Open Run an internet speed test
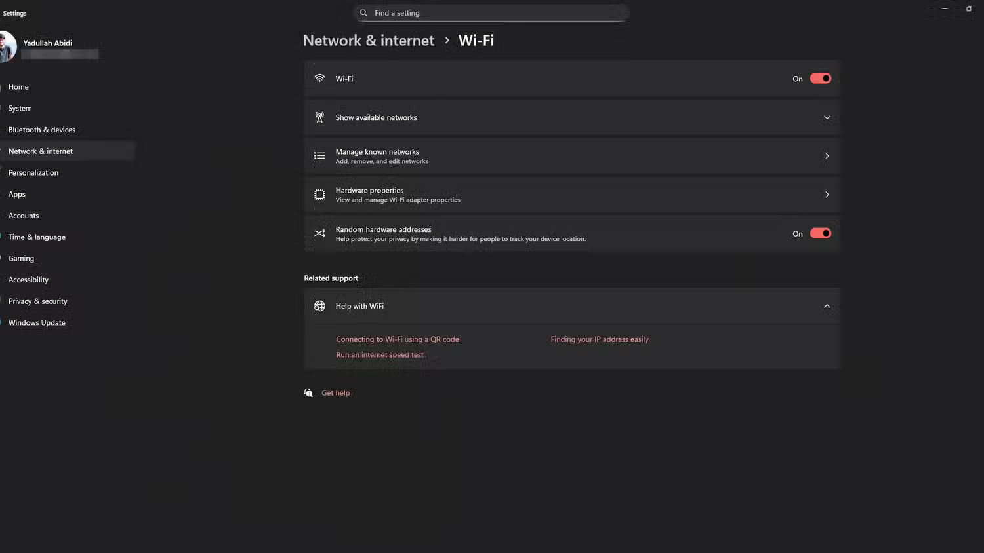984x553 pixels. tap(379, 354)
